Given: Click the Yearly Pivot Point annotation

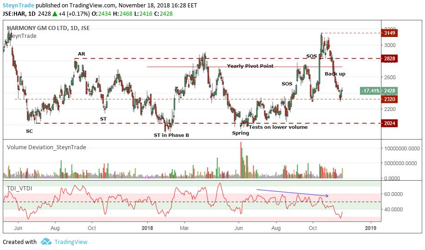Looking at the screenshot, I should click(x=250, y=66).
